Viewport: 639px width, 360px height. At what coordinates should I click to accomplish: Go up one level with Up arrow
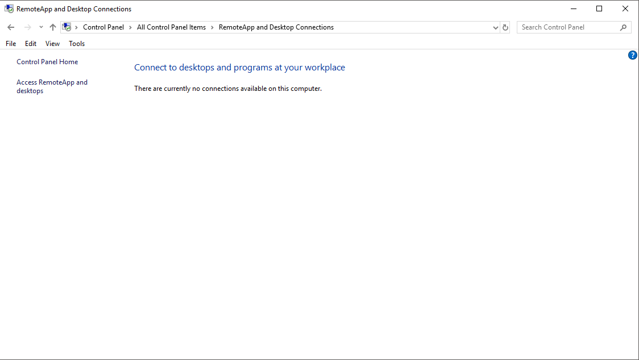[x=53, y=27]
